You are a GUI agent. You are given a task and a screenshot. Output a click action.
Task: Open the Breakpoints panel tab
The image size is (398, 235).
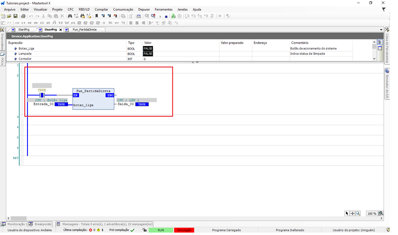(41, 224)
